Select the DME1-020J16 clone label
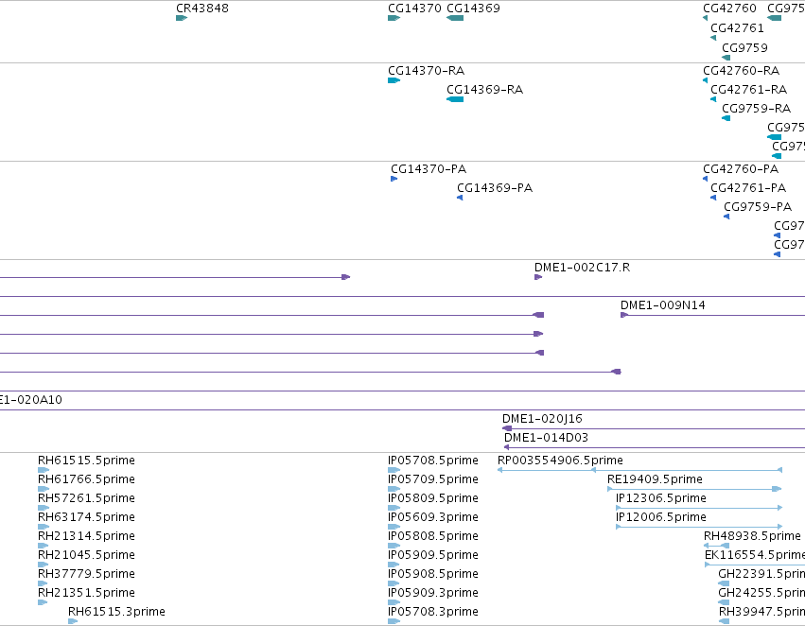Viewport: 805px width, 626px height. [542, 419]
